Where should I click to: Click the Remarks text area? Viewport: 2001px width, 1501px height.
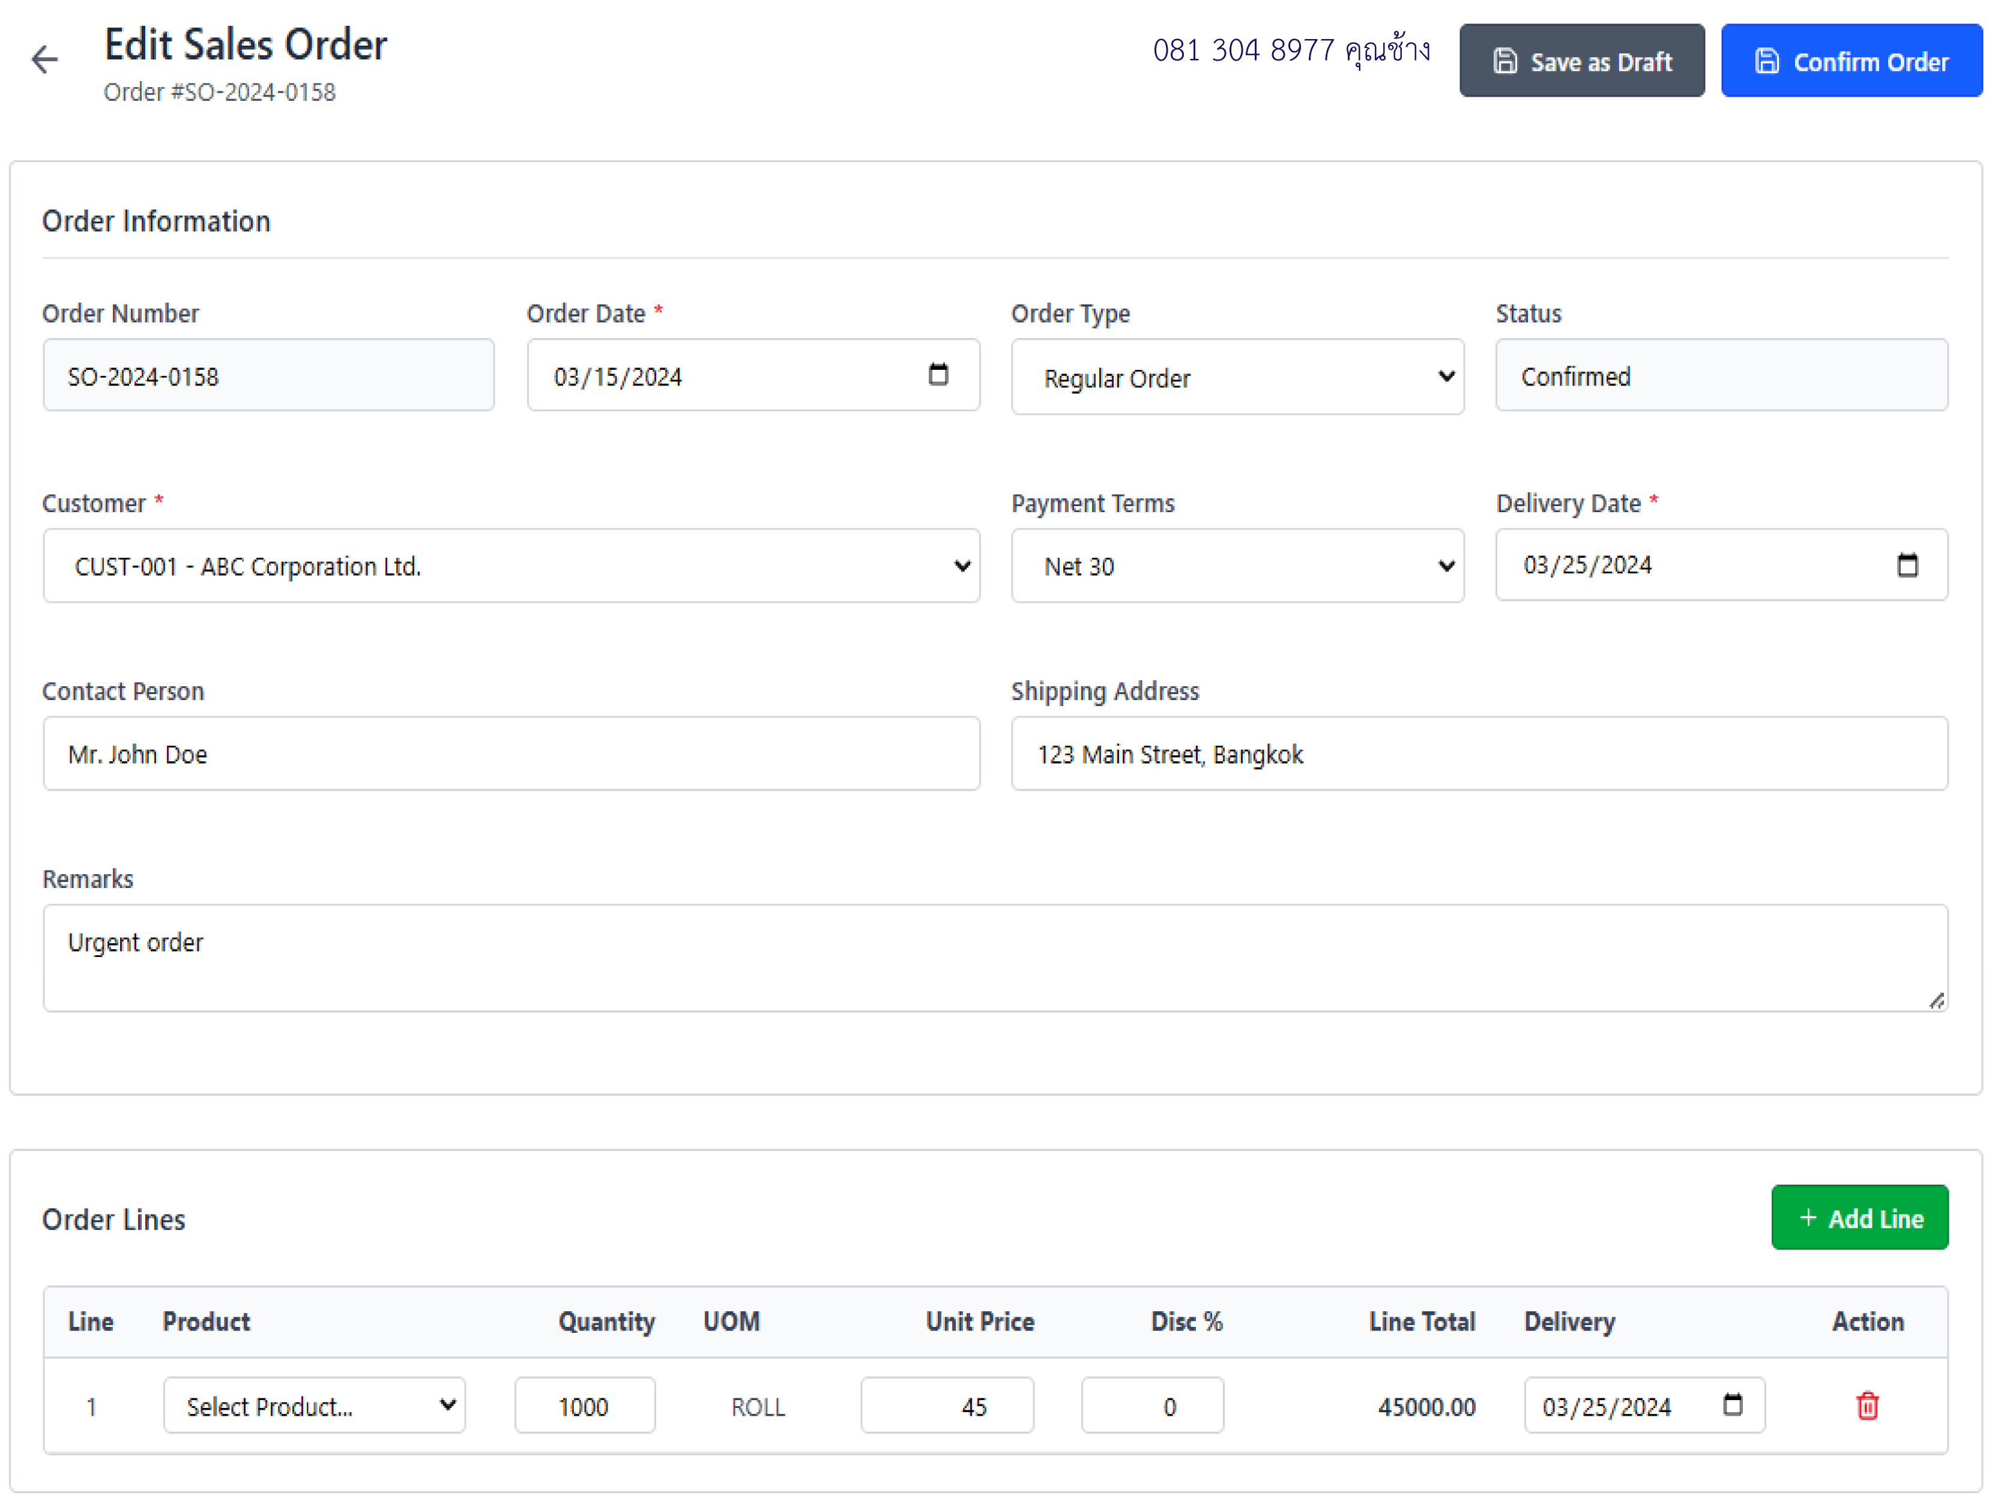(995, 958)
